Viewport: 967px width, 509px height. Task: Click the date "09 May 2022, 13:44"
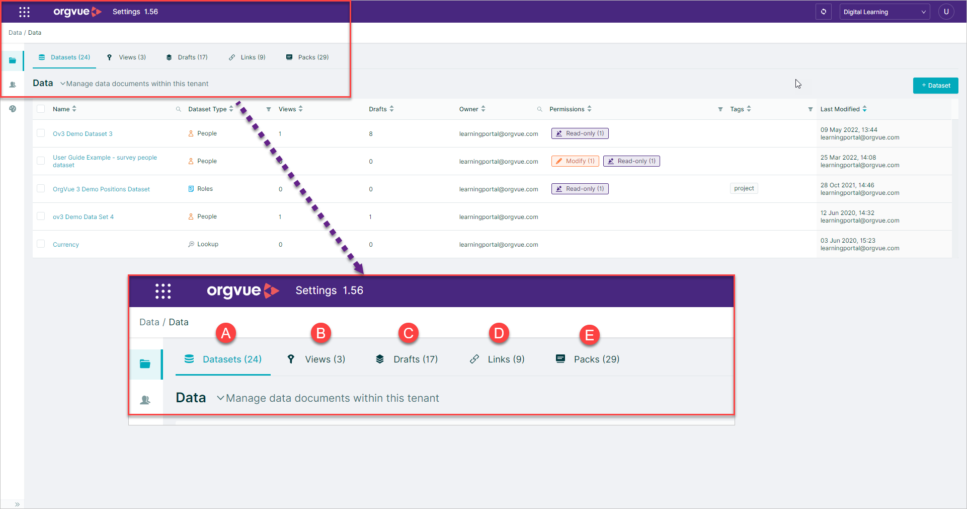849,130
